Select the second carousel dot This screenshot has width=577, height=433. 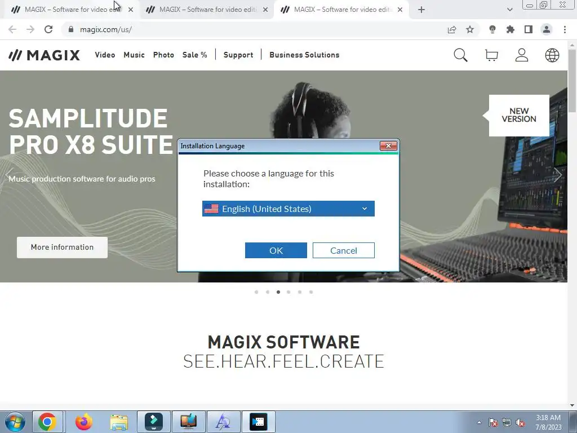click(x=268, y=292)
